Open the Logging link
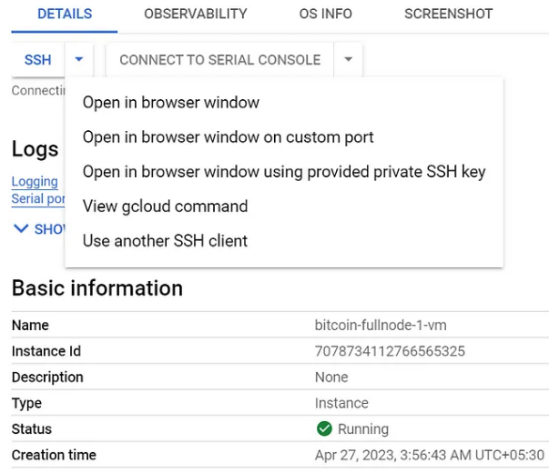The width and height of the screenshot is (549, 473). (35, 181)
